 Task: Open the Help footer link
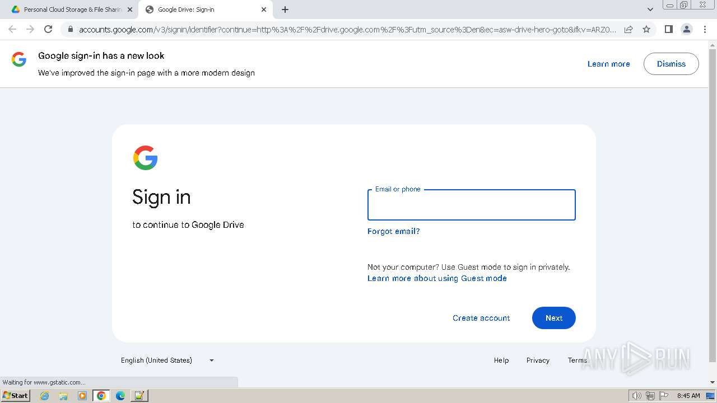point(501,360)
